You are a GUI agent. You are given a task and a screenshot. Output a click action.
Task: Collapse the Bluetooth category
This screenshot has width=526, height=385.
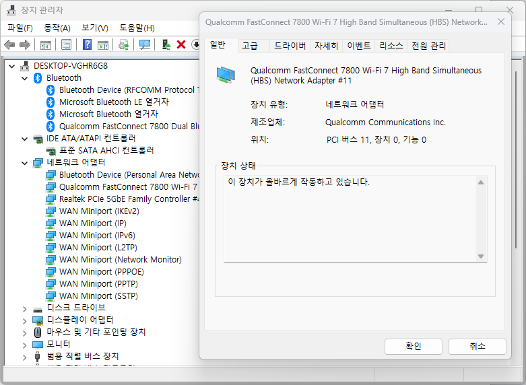click(x=25, y=78)
